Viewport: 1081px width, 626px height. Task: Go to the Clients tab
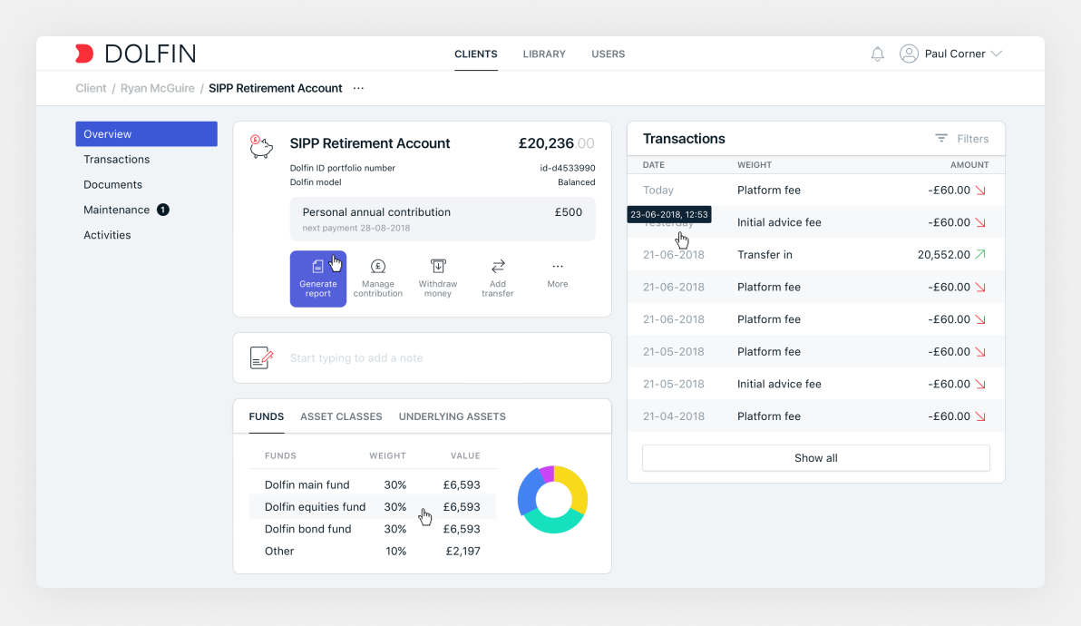476,54
